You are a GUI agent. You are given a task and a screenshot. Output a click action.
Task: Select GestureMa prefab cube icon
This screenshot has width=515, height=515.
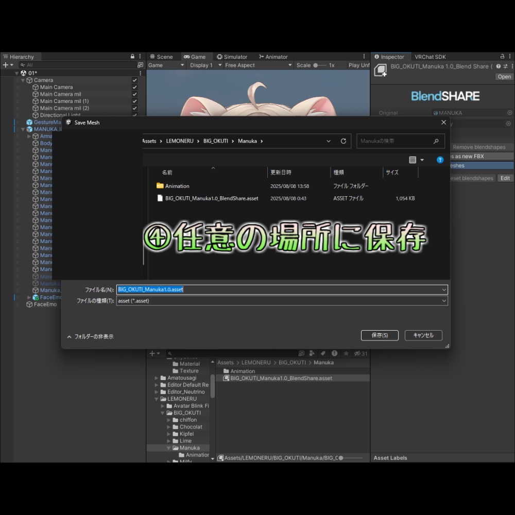(29, 122)
